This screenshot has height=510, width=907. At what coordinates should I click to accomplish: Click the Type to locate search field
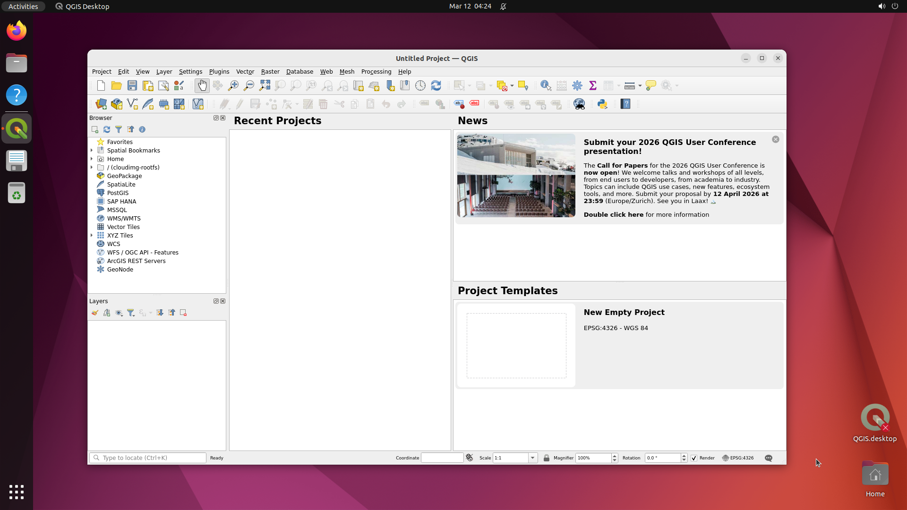[151, 458]
